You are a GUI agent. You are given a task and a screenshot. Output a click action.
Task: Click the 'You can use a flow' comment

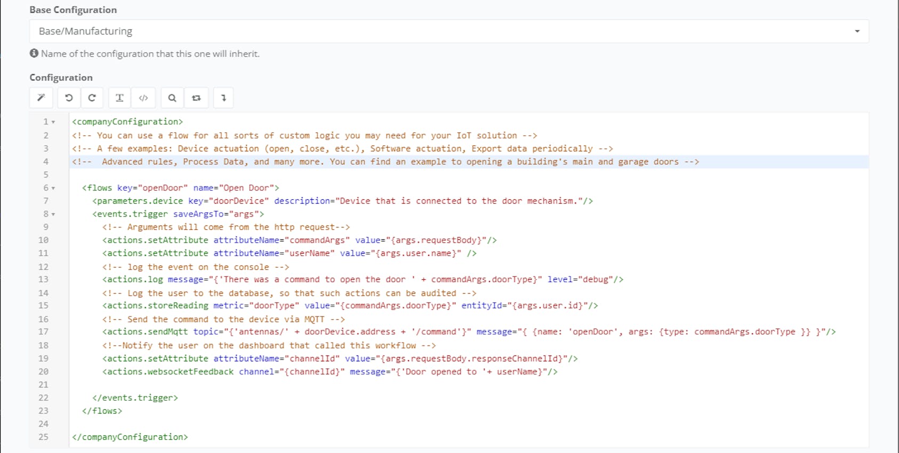pyautogui.click(x=304, y=135)
